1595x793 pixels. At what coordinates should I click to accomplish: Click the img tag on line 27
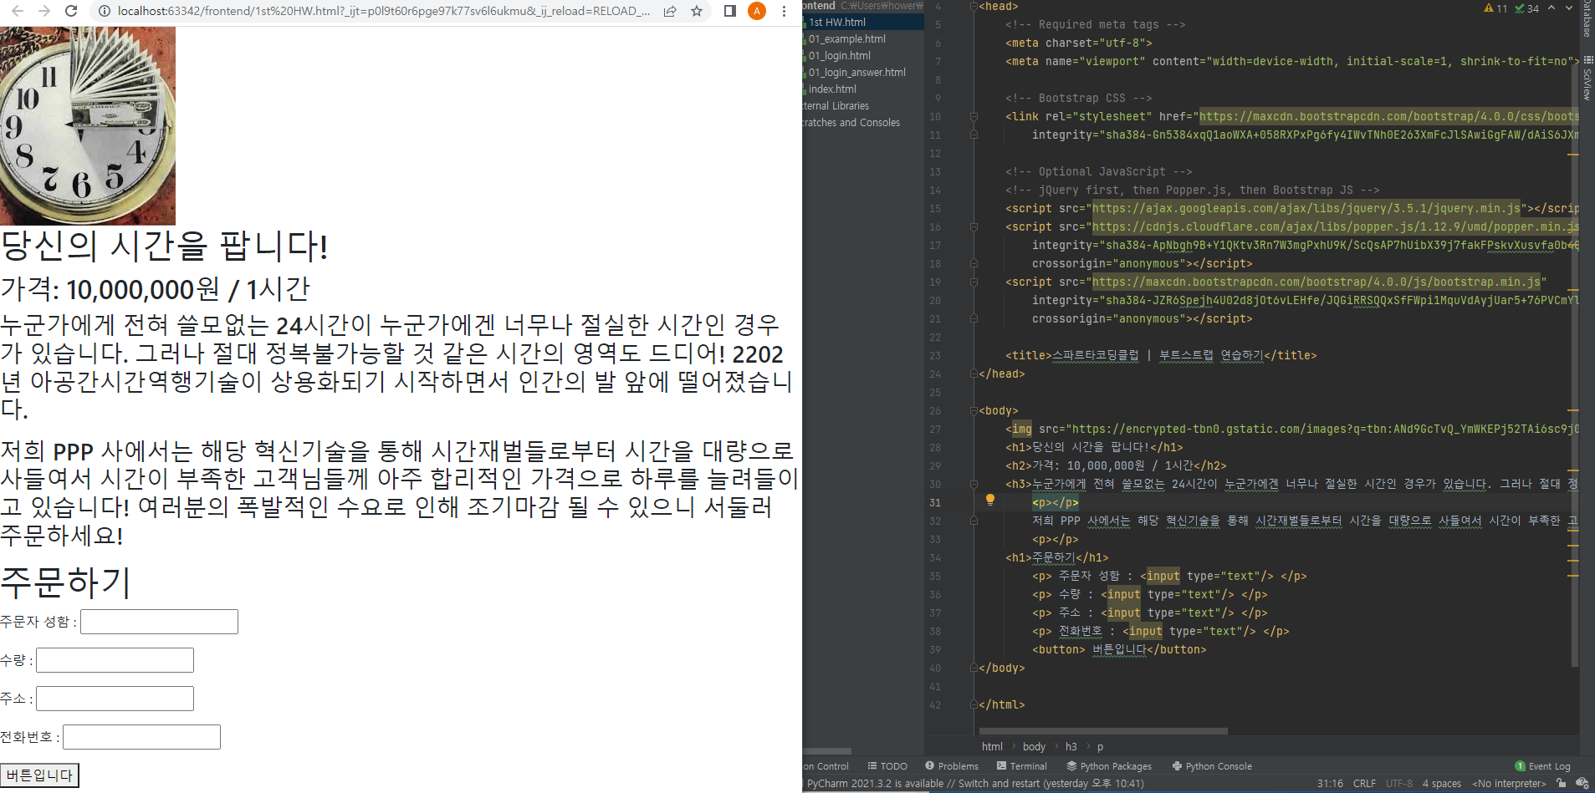[1022, 430]
